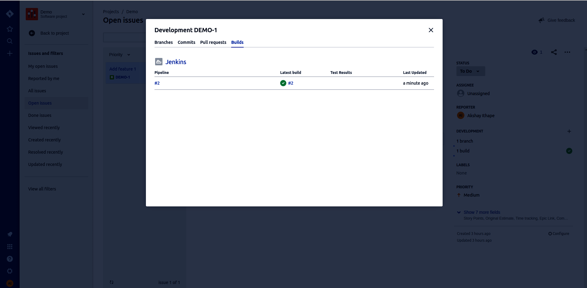Open Jira settings gear icon
The width and height of the screenshot is (587, 288).
(x=10, y=271)
